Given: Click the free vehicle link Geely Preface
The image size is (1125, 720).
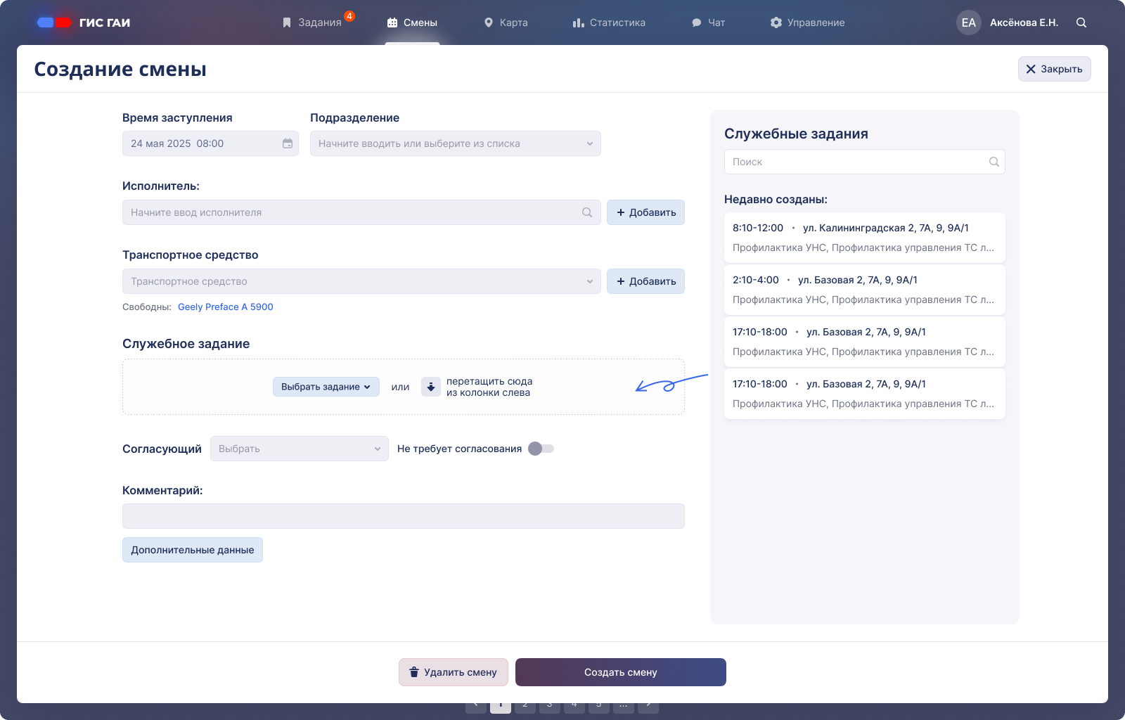Looking at the screenshot, I should (225, 307).
